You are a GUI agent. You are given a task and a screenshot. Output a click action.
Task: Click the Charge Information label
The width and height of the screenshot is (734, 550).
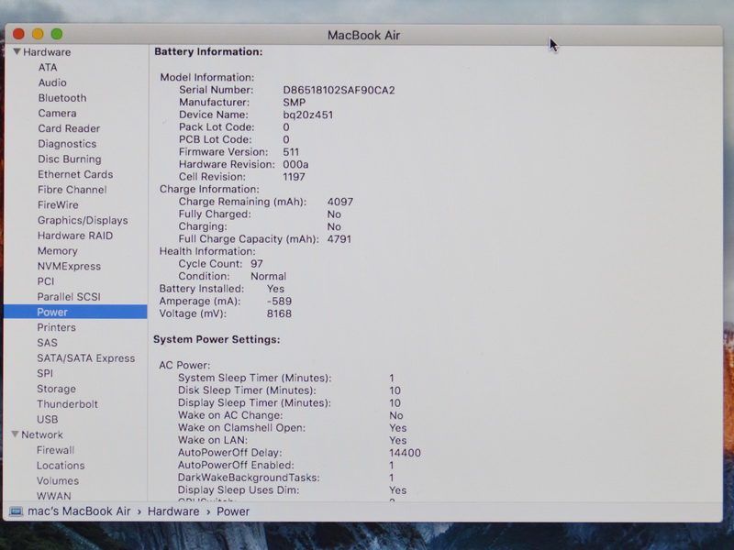(209, 190)
